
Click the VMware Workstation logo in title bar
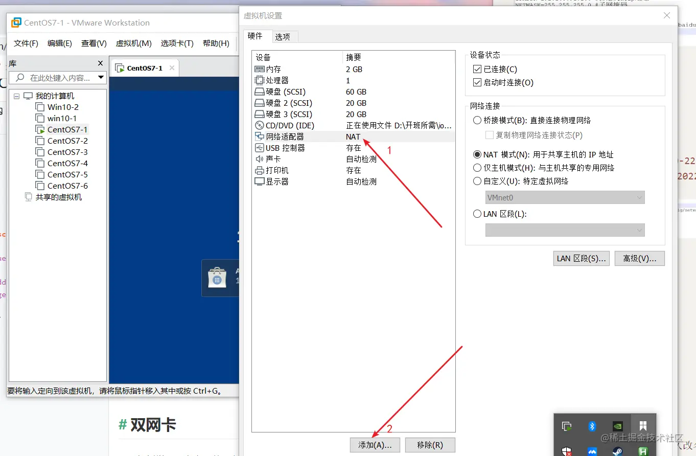(x=16, y=22)
